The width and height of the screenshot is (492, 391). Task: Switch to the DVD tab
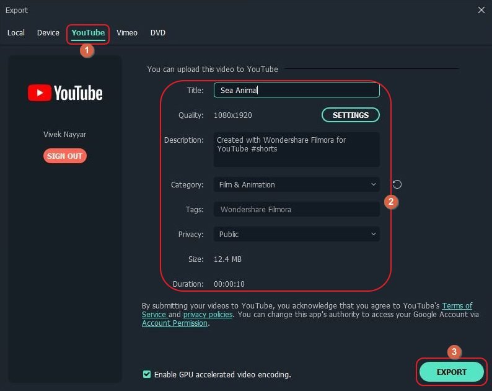point(158,33)
